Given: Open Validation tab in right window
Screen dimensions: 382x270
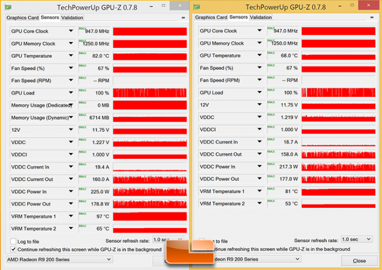Looking at the screenshot, I should (x=261, y=17).
